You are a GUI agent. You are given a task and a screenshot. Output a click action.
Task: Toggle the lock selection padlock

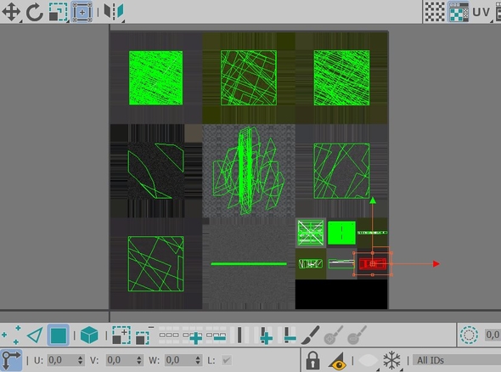(312, 361)
